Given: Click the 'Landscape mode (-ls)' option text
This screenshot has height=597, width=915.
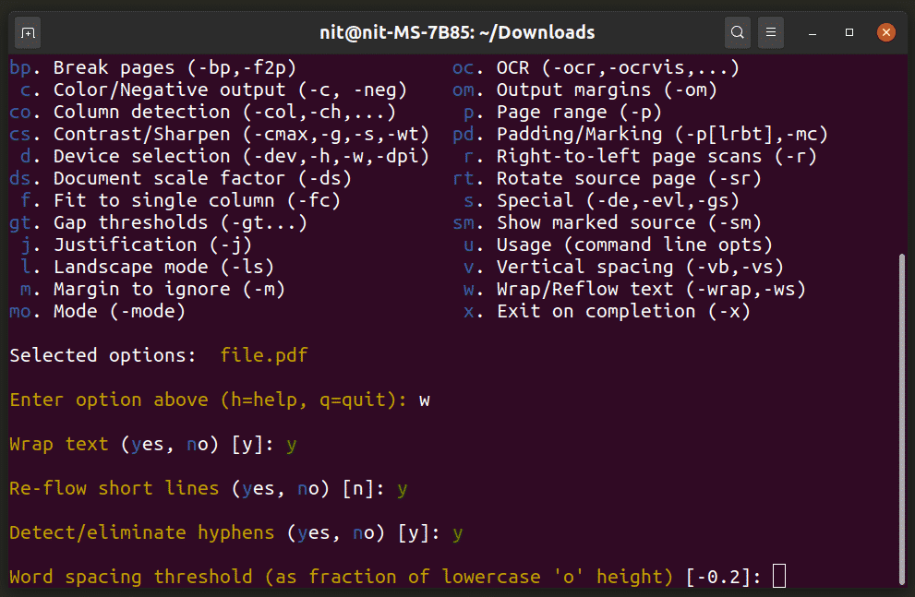Looking at the screenshot, I should click(x=163, y=267).
